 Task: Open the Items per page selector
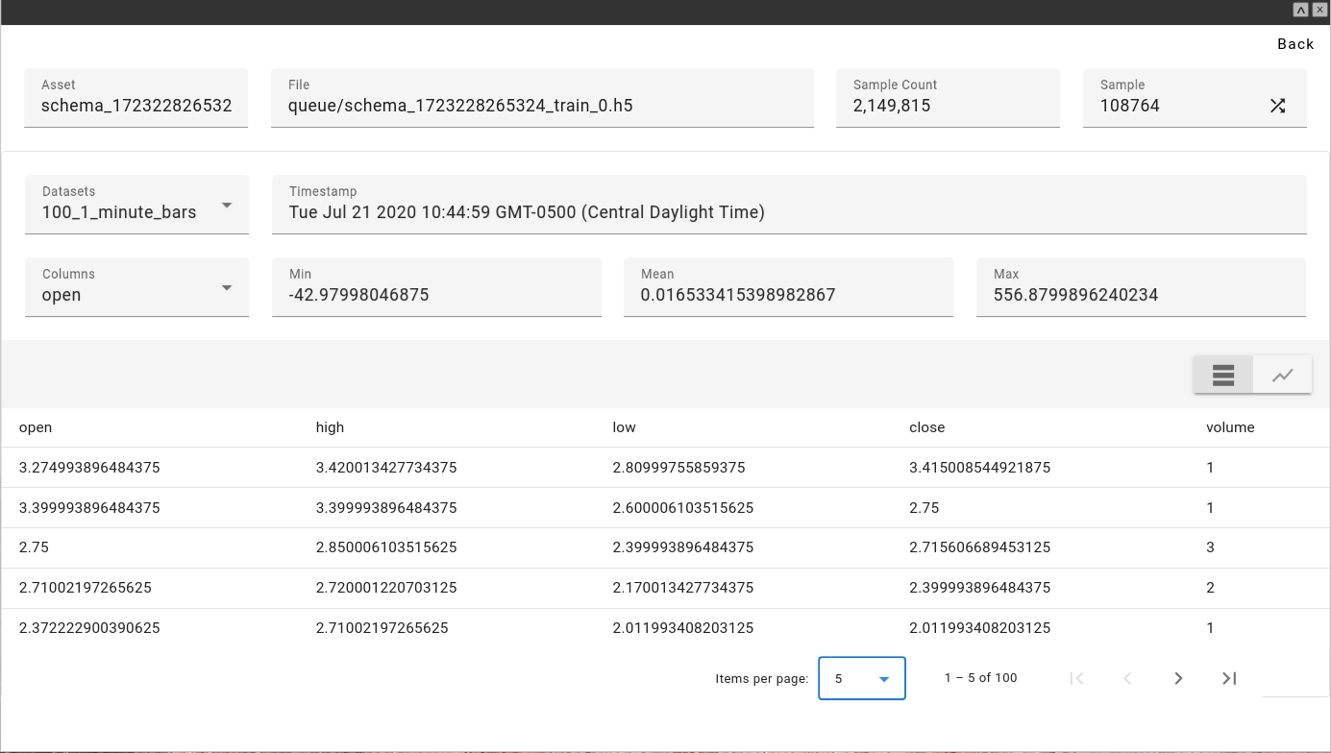(861, 678)
